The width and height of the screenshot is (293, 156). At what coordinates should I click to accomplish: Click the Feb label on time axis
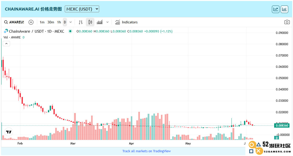(20, 143)
